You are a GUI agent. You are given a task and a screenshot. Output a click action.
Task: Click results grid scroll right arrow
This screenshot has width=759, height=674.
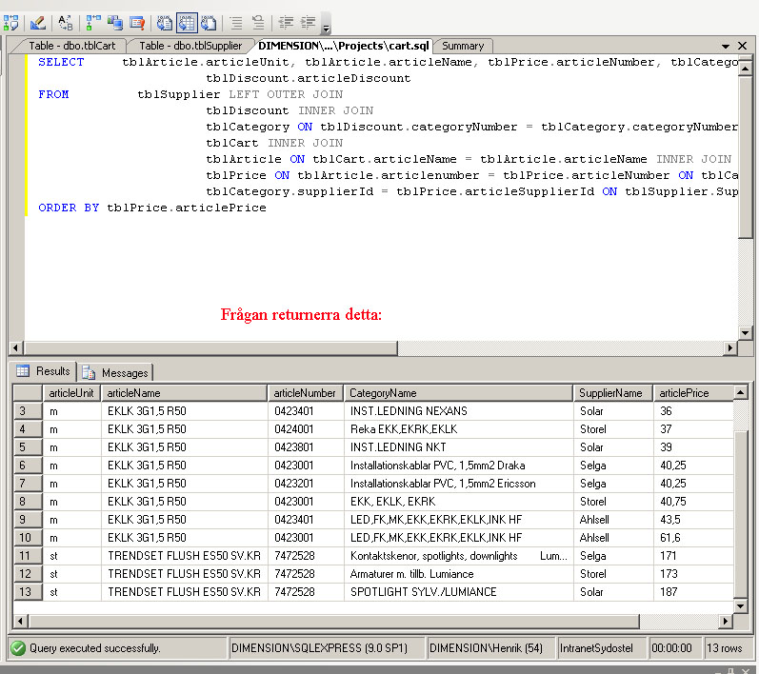(725, 621)
